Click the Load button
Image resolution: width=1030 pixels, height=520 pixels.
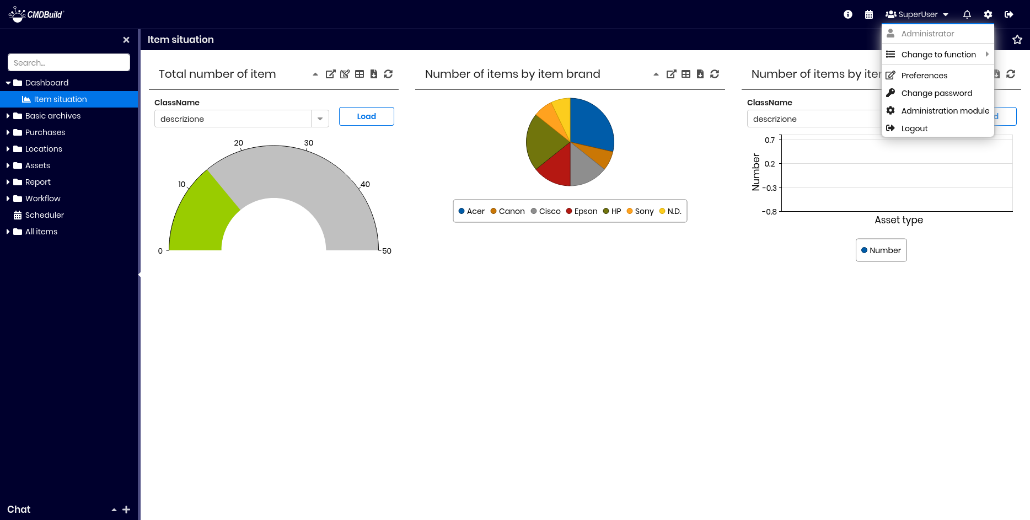point(366,116)
